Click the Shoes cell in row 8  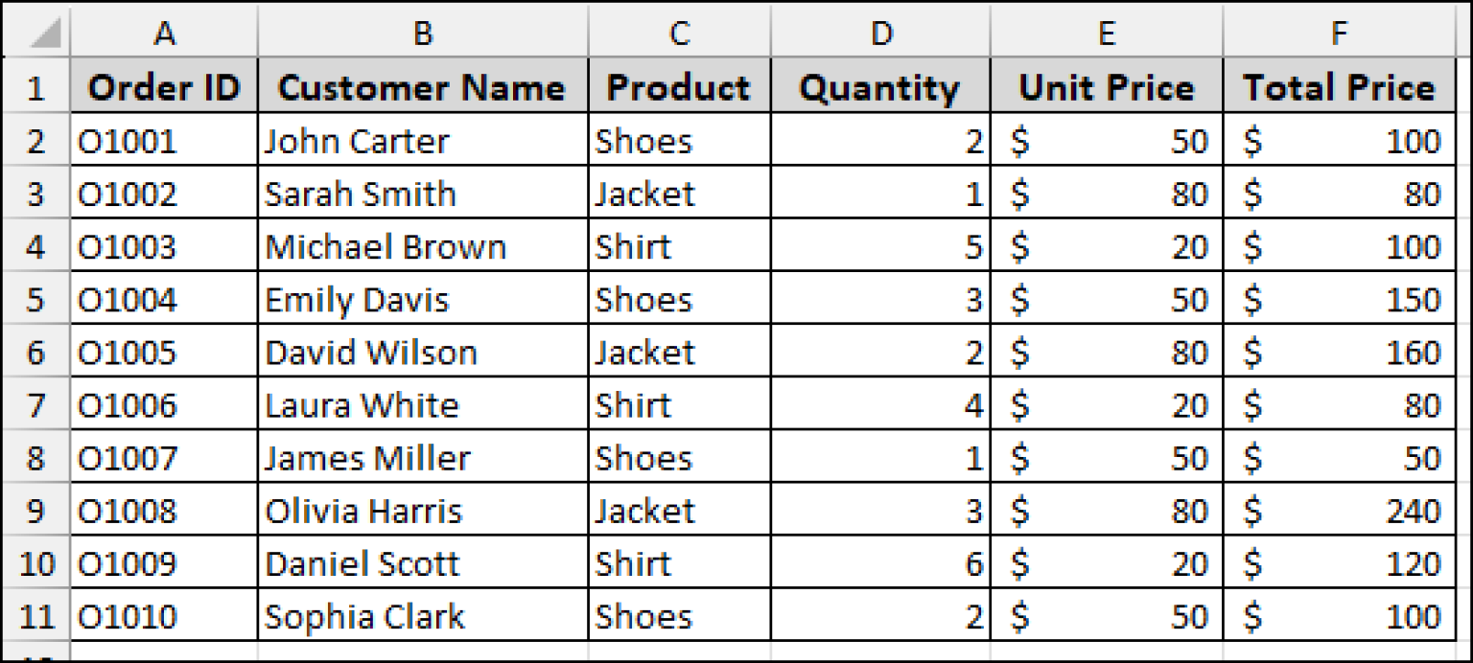[x=679, y=458]
